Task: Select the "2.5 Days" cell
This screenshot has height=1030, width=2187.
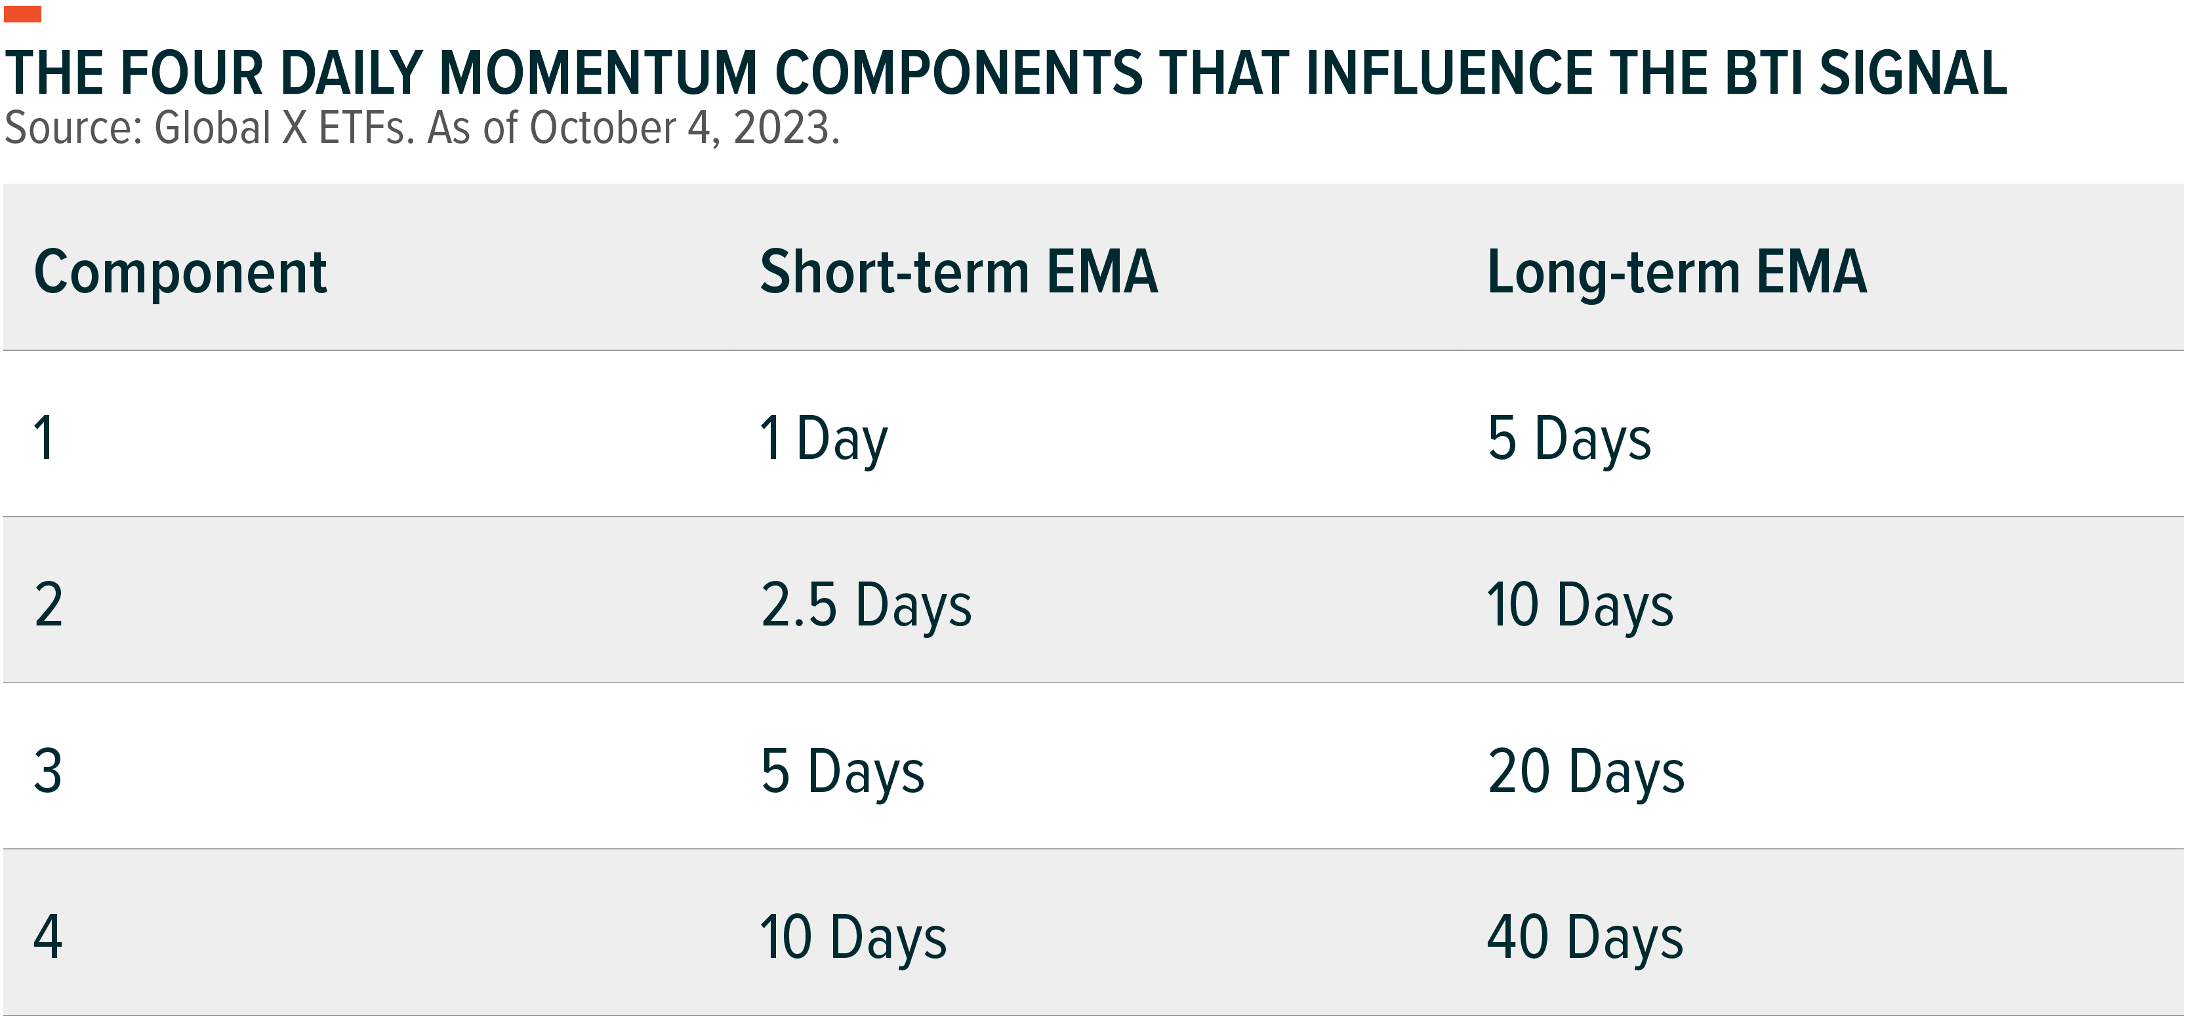Action: [x=866, y=605]
